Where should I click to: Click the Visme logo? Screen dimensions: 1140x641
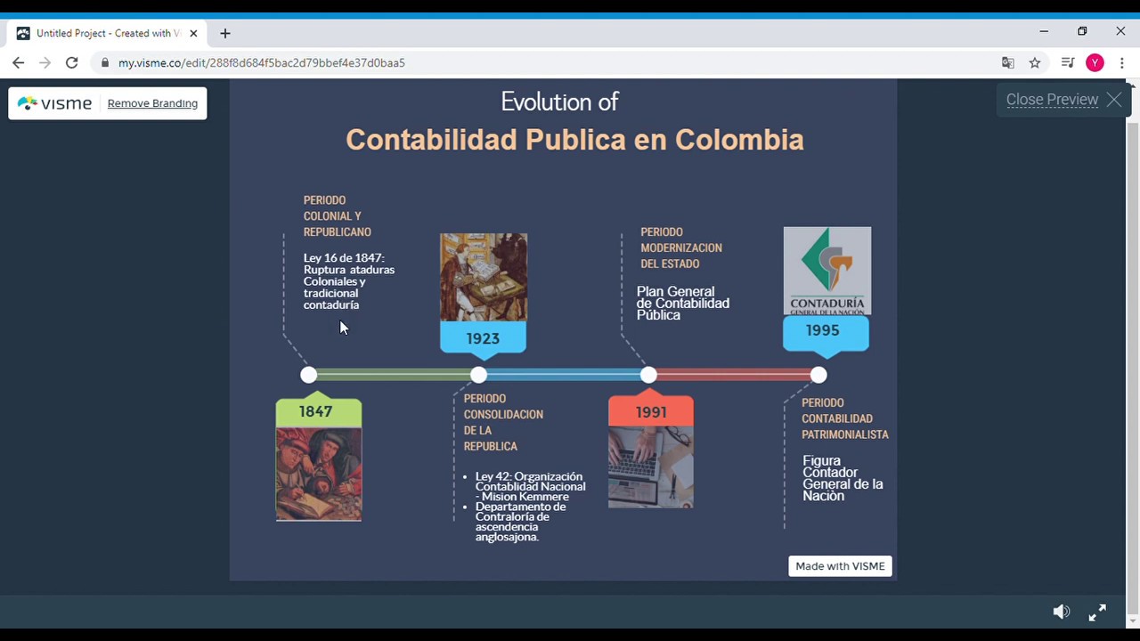pos(54,103)
